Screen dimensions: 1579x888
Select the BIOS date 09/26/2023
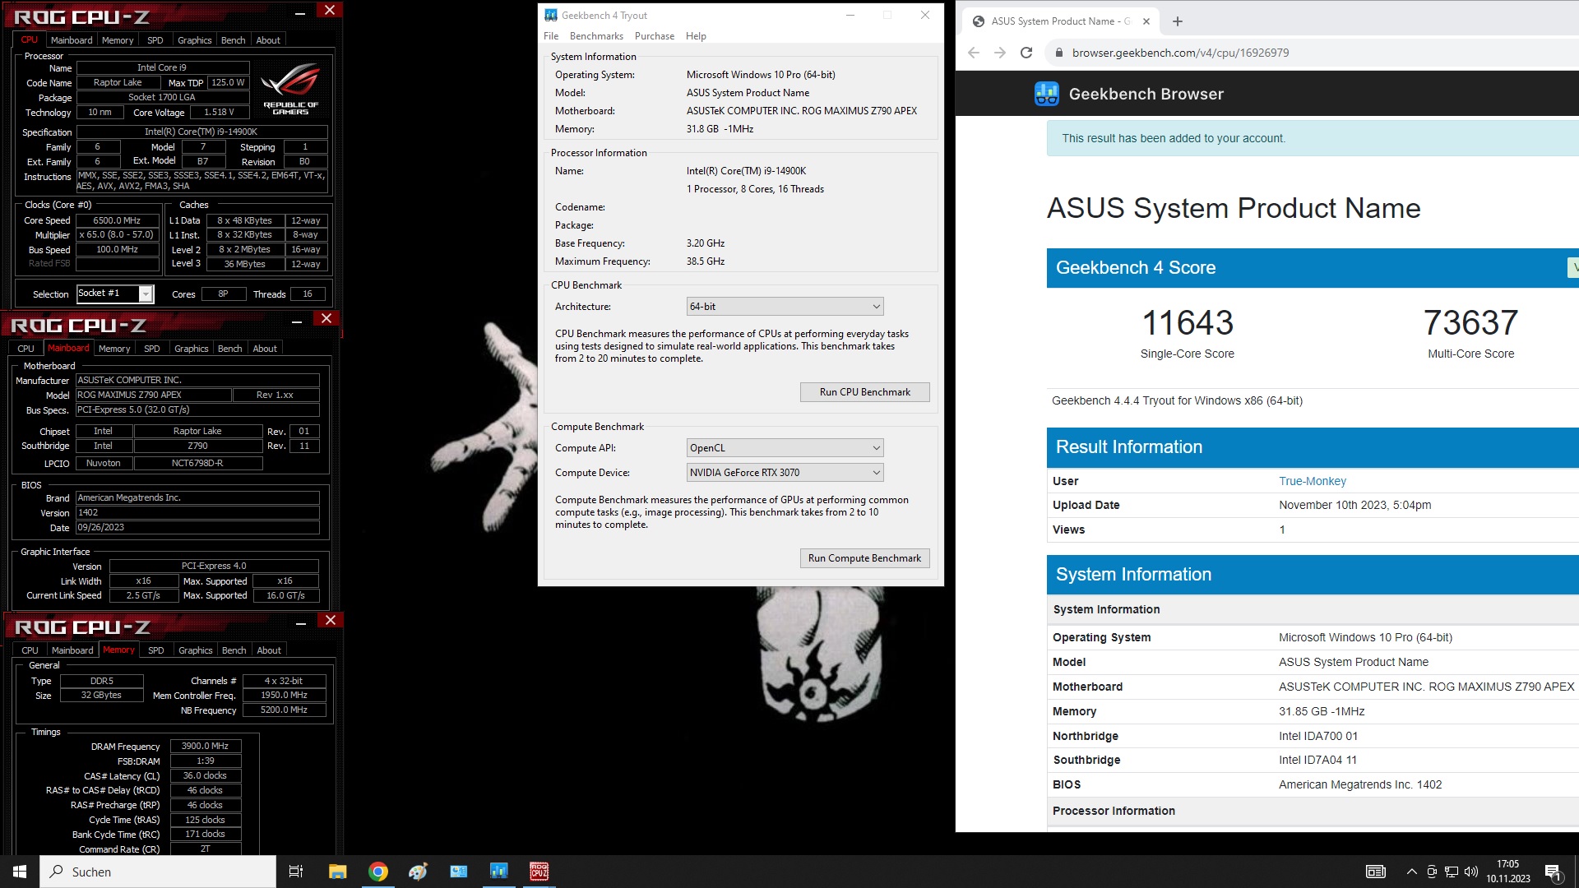[197, 528]
